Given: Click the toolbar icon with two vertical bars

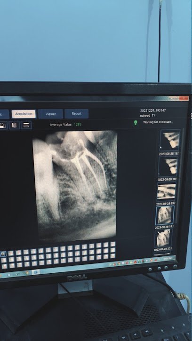Looking at the screenshot, I should 15,125.
